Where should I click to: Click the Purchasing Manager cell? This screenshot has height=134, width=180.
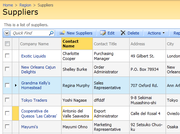click(x=111, y=56)
